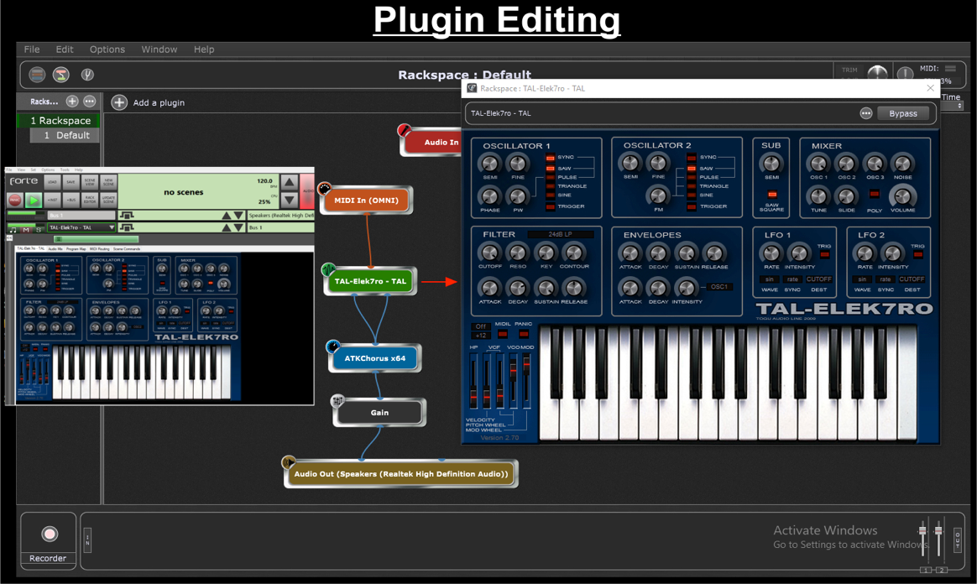Image resolution: width=977 pixels, height=584 pixels.
Task: Click the first round toolbar icon under File
Action: (x=38, y=75)
